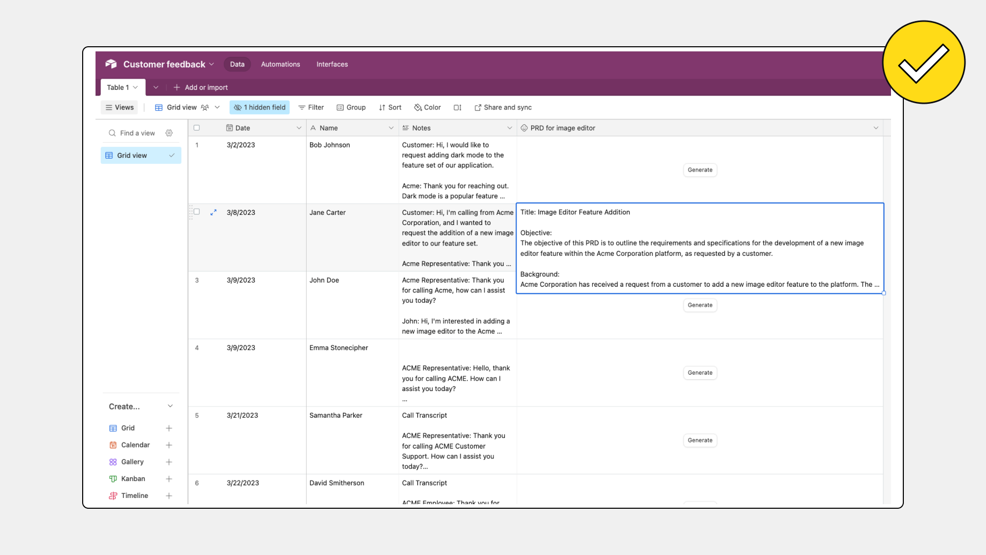Image resolution: width=986 pixels, height=555 pixels.
Task: Expand the table list chevron beside Table 1
Action: (156, 87)
